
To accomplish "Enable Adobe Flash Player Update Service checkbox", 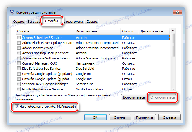I will (19, 42).
